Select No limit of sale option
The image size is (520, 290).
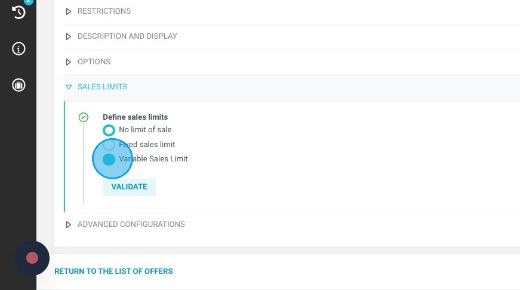click(x=109, y=130)
